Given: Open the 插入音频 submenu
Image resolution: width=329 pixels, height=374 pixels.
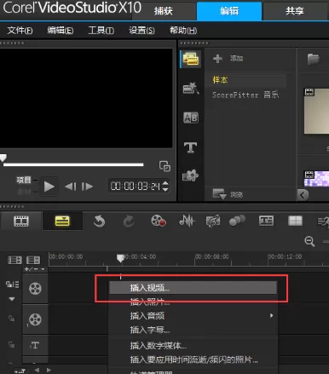Looking at the screenshot, I should (193, 315).
